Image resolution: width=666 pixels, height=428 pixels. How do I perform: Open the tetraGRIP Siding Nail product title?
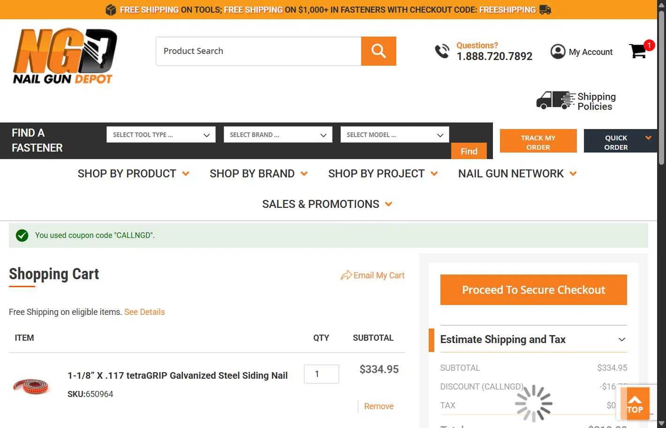click(178, 375)
